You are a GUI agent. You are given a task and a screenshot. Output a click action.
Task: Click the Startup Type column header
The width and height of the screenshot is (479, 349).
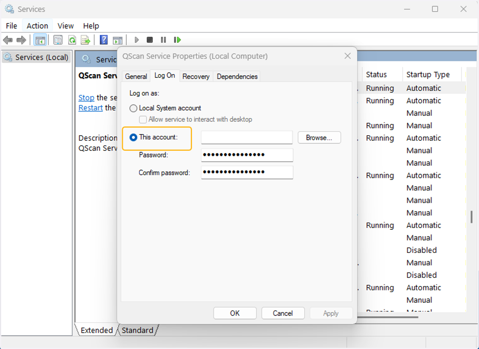(x=428, y=75)
